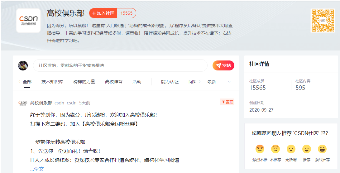Click the QR code image in the header
This screenshot has width=340, height=173.
tap(323, 20)
